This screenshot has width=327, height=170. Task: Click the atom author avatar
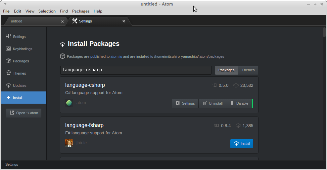coord(69,103)
